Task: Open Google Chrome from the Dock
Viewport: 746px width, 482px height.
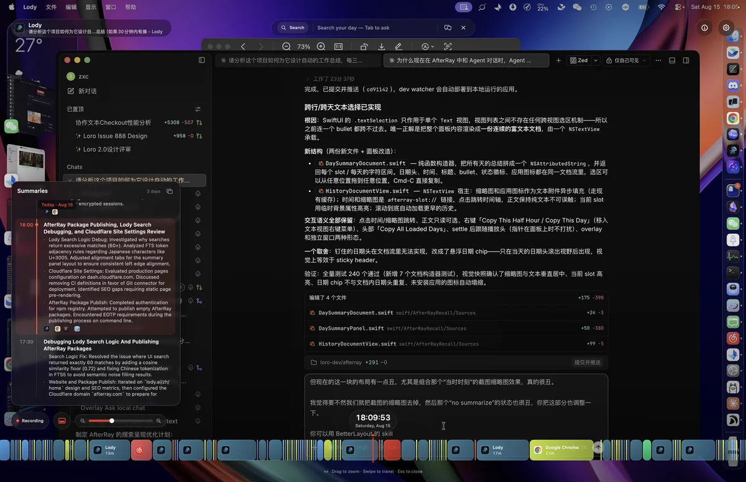Action: pos(733,118)
